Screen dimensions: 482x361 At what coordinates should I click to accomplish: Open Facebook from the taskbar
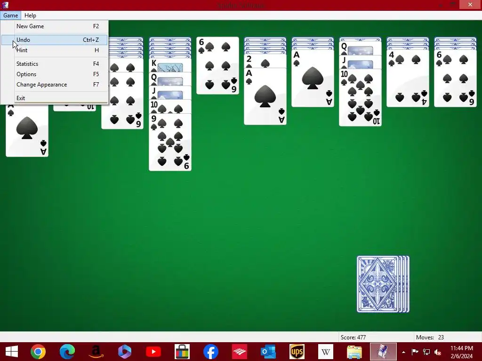click(x=211, y=352)
